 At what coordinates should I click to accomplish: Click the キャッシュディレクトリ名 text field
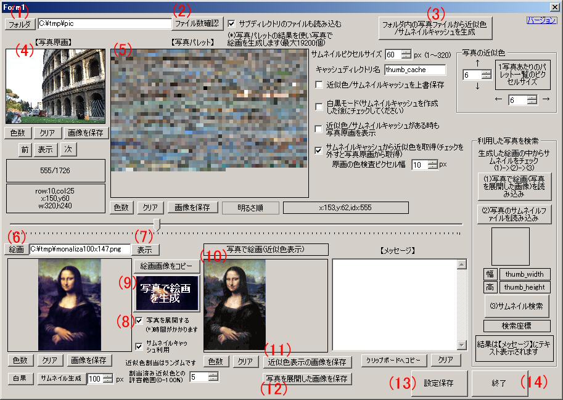414,70
